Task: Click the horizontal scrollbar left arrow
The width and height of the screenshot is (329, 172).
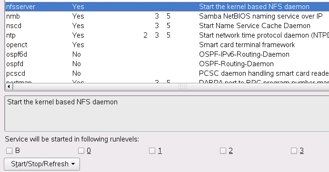Action: 9,87
